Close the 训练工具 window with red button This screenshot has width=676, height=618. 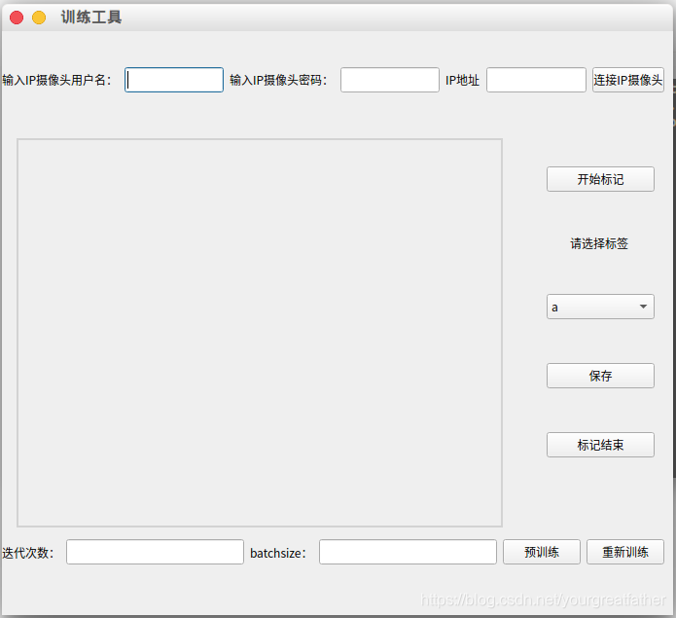[17, 18]
